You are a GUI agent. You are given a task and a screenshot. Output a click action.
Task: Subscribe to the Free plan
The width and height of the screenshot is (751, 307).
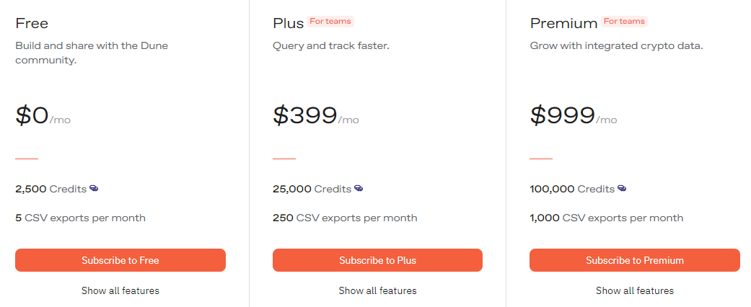[x=120, y=260]
